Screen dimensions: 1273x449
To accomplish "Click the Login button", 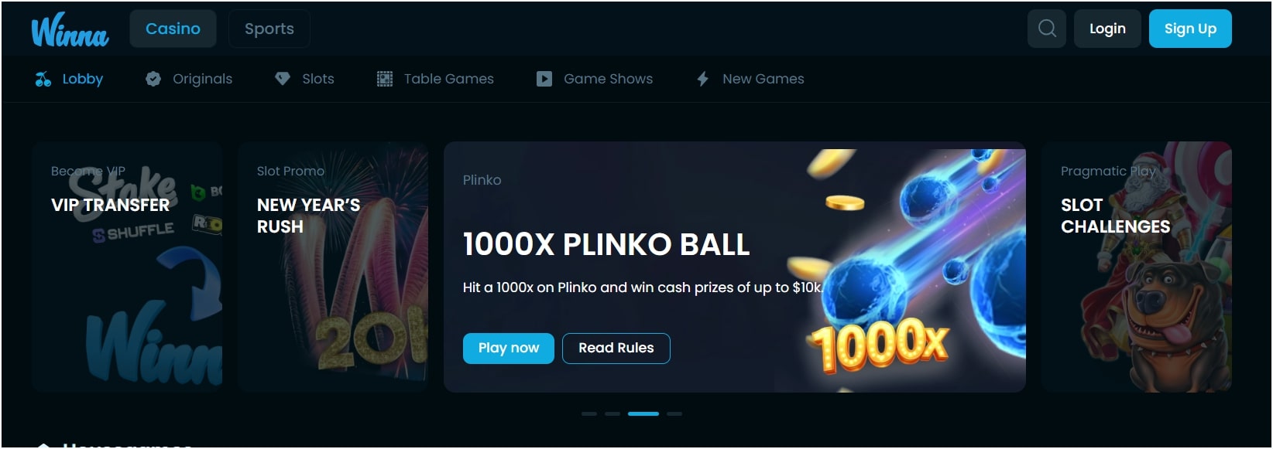I will (x=1107, y=29).
